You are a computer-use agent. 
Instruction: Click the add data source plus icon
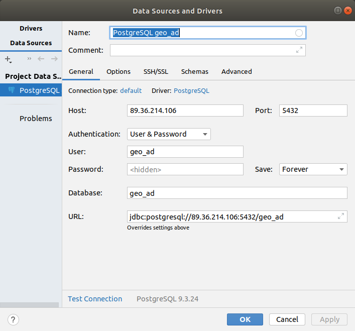pyautogui.click(x=8, y=59)
